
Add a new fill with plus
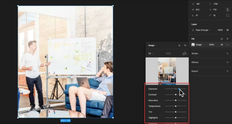[x=227, y=39]
